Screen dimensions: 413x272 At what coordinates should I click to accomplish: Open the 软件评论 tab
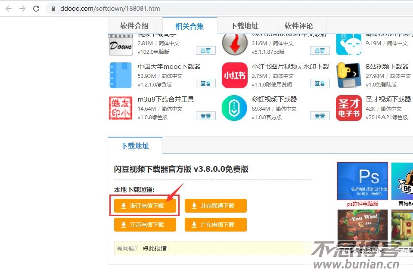click(x=299, y=26)
